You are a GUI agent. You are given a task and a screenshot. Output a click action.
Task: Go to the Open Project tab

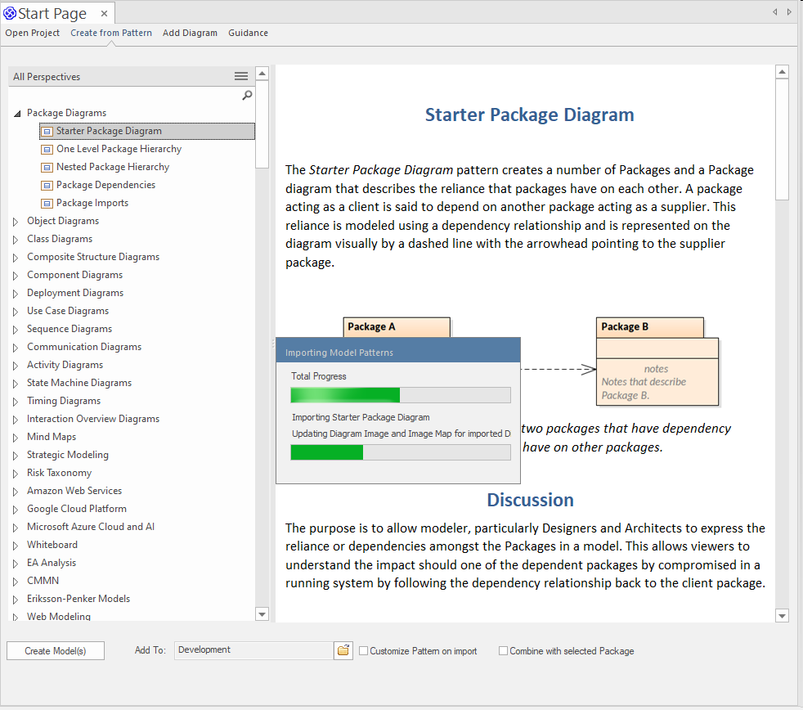click(x=33, y=33)
